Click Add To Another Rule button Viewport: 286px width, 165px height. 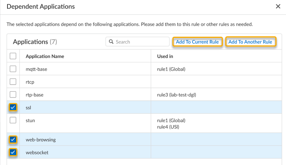tap(250, 42)
